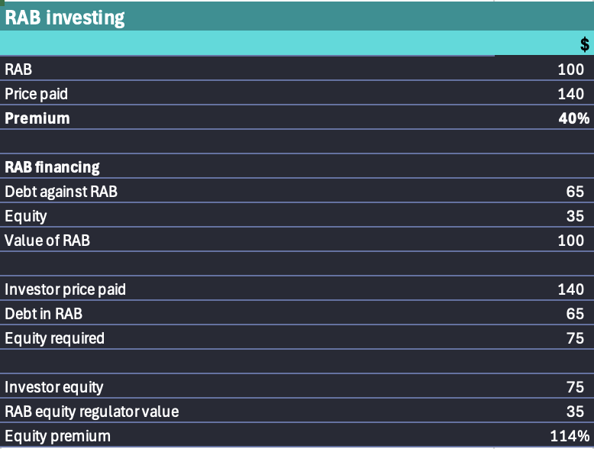
Task: Click the value 35 in the Equity row
Action: (575, 216)
